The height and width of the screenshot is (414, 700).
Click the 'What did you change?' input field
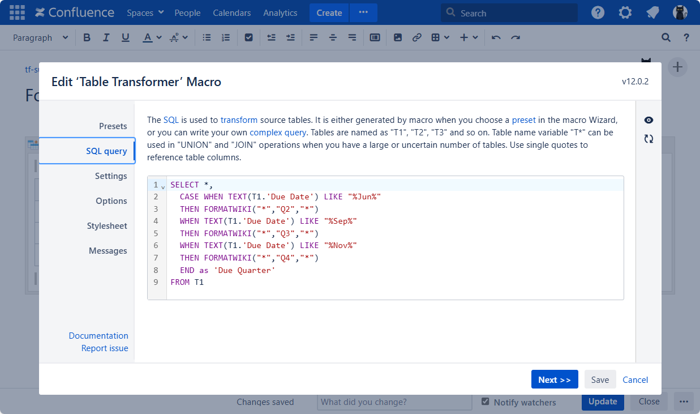tap(394, 402)
